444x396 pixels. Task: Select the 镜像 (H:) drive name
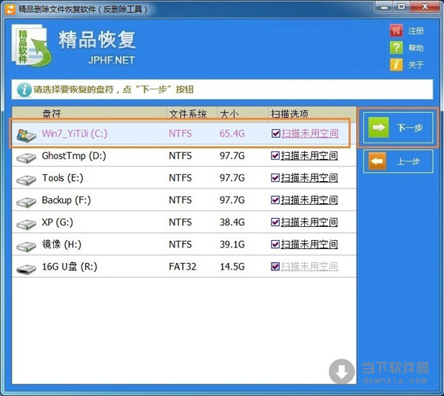pos(61,245)
